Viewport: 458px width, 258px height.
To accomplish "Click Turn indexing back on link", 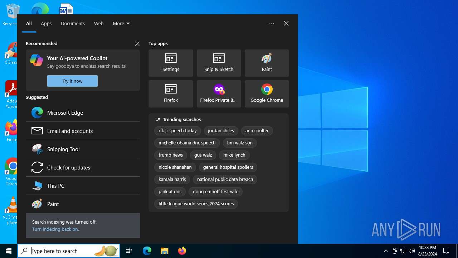I will click(x=55, y=229).
